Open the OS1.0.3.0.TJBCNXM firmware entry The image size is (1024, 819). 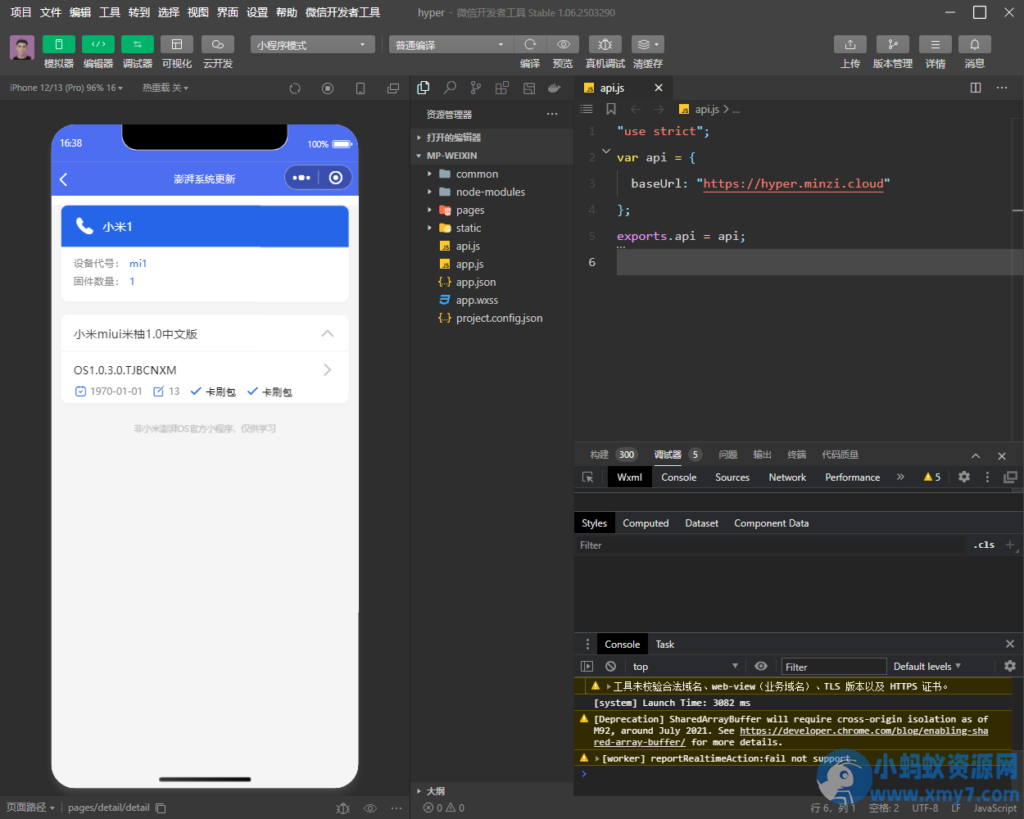point(205,380)
